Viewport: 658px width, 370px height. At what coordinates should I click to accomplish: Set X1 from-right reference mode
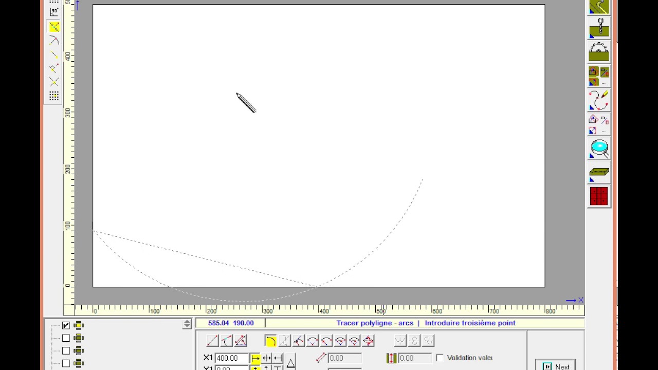tap(278, 358)
